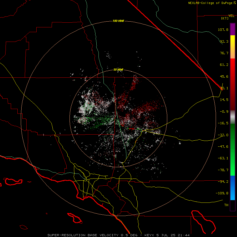Viewport: 237px width, 237px height.
Task: Click the purple segment of velocity color bar
Action: (x=233, y=29)
